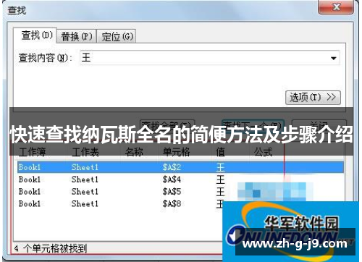The width and height of the screenshot is (362, 262).
Task: Close the 查找 dialog window
Action: click(x=336, y=7)
